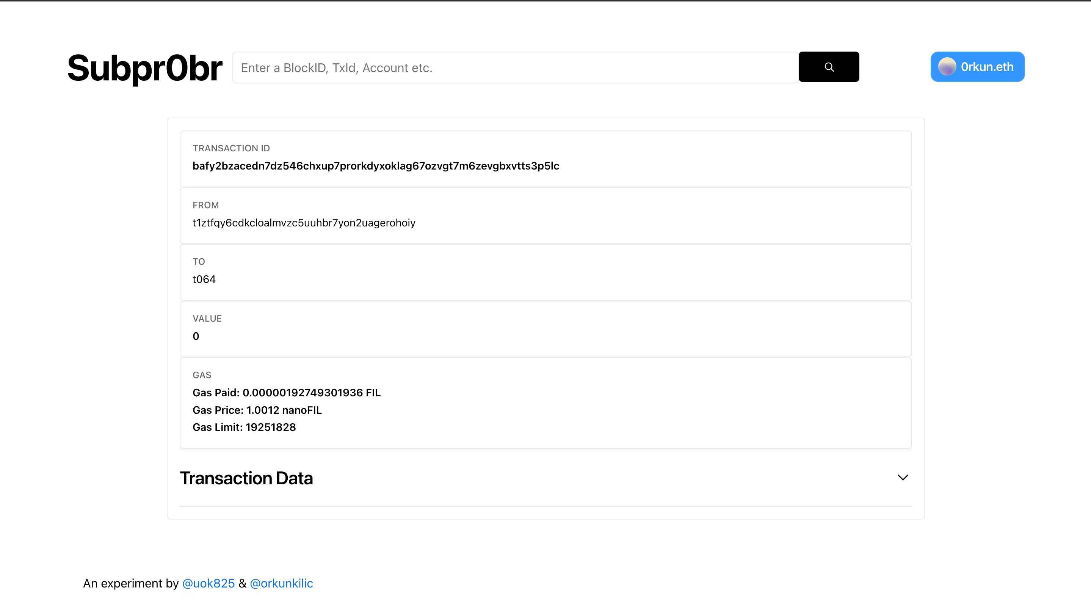Click the 0rkun.eth avatar circle
Screen dimensions: 1091x600
coord(947,66)
